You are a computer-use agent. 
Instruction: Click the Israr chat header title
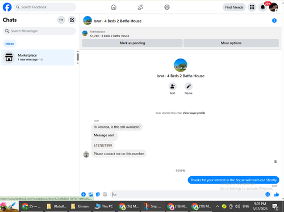point(118,21)
